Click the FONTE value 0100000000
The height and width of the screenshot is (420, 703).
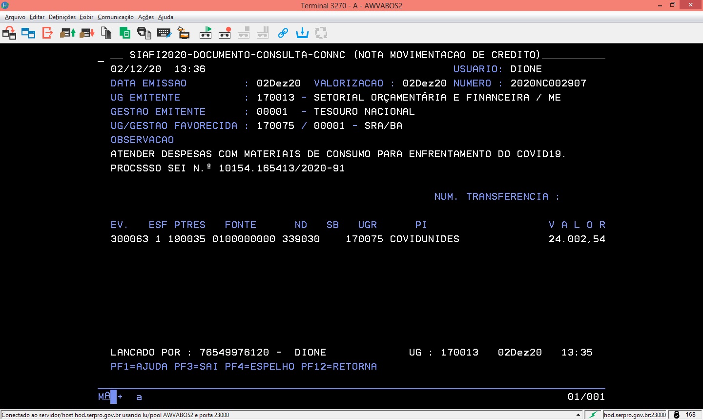click(x=244, y=239)
